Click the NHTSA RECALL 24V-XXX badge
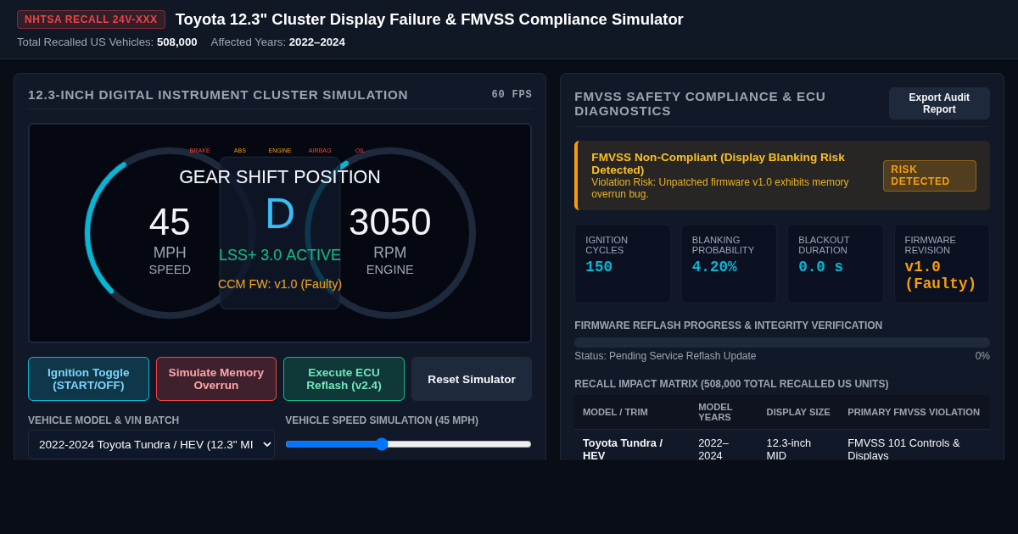 [x=91, y=19]
